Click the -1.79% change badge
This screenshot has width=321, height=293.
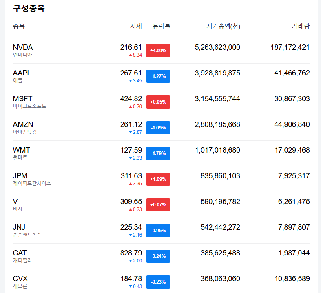pos(158,153)
